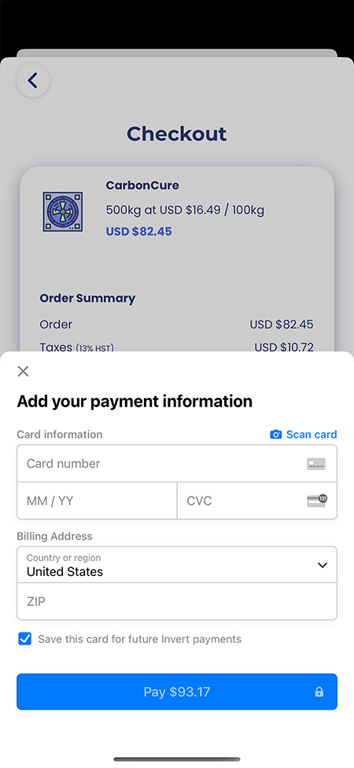
Task: Tap the back arrow icon
Action: tap(33, 80)
